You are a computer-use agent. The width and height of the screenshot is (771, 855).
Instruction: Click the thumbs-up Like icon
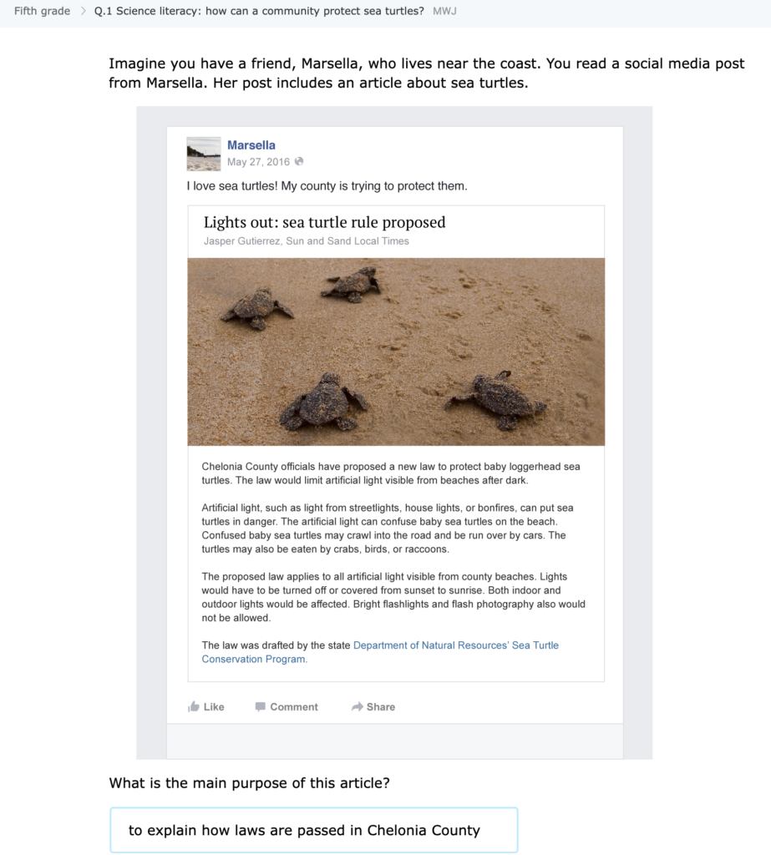[x=193, y=706]
